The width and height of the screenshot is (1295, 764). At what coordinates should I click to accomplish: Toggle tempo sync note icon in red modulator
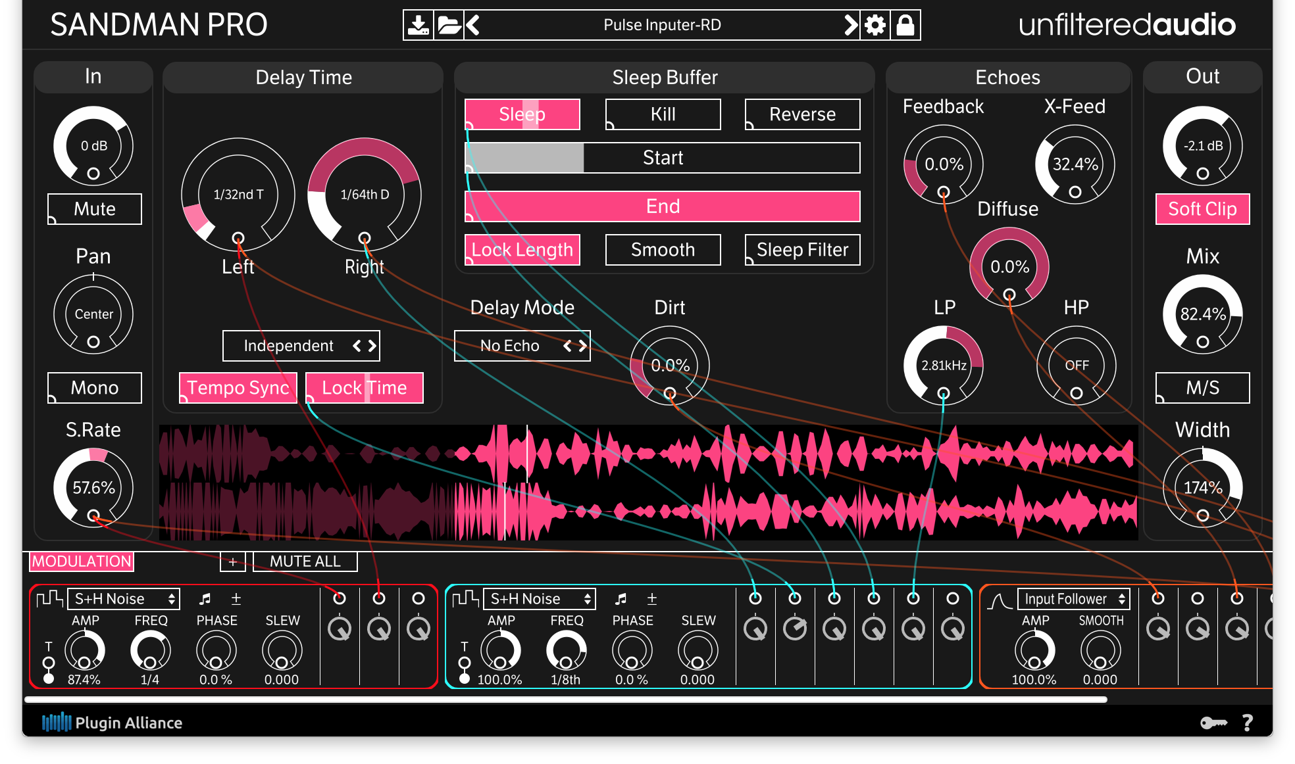205,599
